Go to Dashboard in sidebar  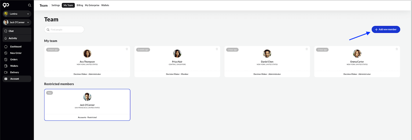point(16,47)
